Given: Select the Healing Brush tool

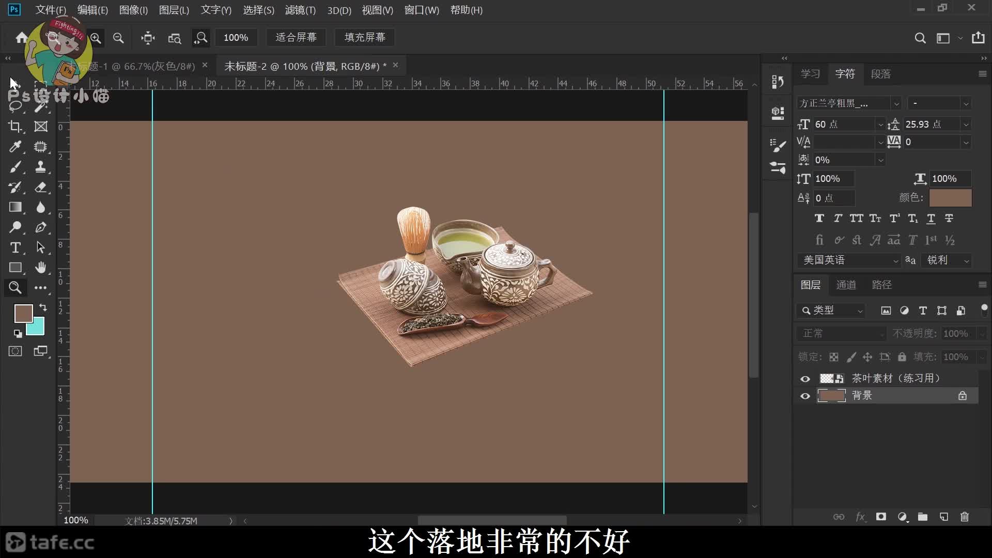Looking at the screenshot, I should click(40, 147).
